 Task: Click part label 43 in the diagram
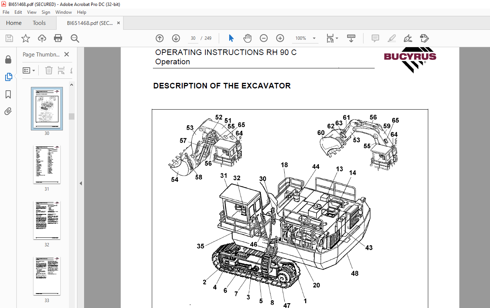tap(369, 247)
